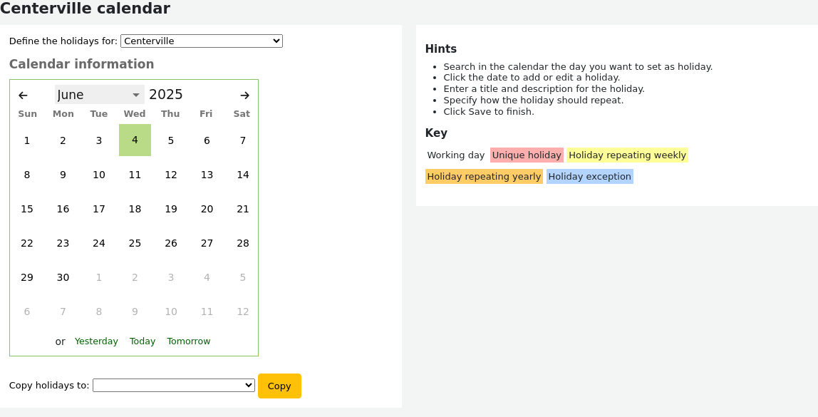Open the June month dropdown
Viewport: 818px width, 417px height.
click(100, 95)
